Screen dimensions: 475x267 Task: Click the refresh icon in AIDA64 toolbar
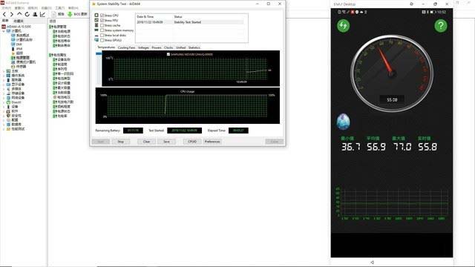coord(27,14)
